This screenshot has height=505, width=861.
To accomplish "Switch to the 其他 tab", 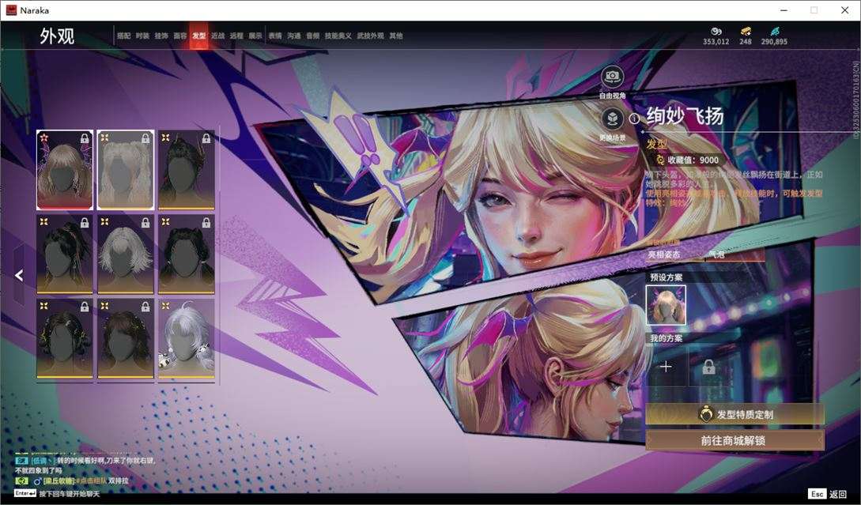I will (396, 36).
